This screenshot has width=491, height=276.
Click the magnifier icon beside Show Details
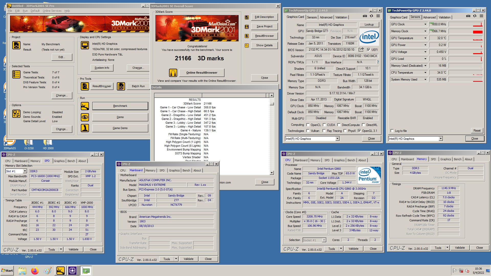pyautogui.click(x=247, y=45)
